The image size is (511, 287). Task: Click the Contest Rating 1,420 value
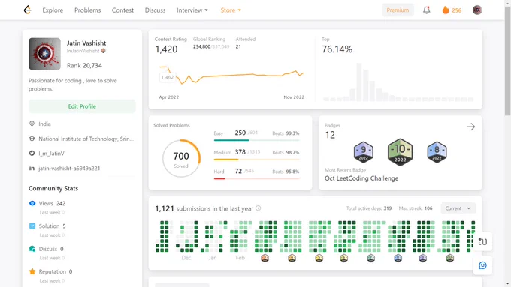click(166, 49)
